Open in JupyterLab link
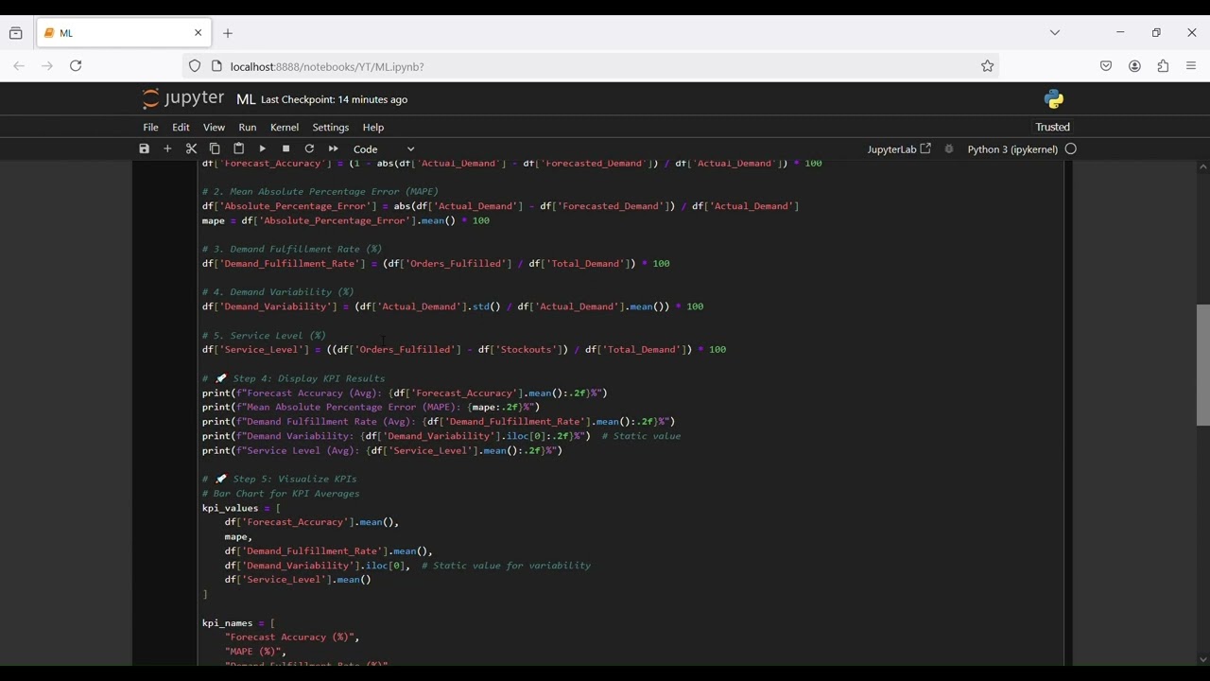The width and height of the screenshot is (1210, 681). pyautogui.click(x=899, y=149)
